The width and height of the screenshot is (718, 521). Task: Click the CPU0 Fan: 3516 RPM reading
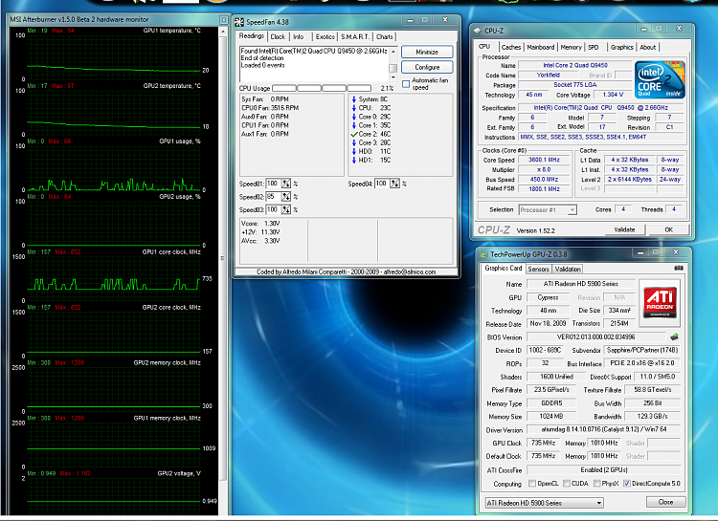tap(270, 108)
